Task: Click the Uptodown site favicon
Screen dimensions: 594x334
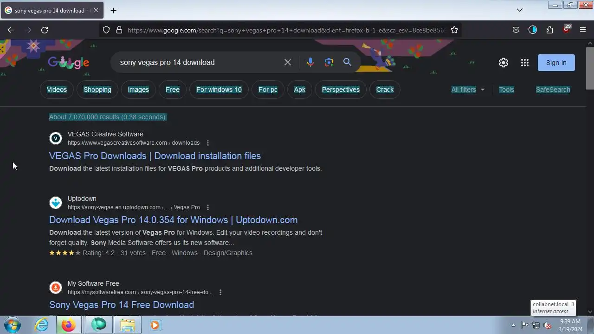Action: (56, 203)
